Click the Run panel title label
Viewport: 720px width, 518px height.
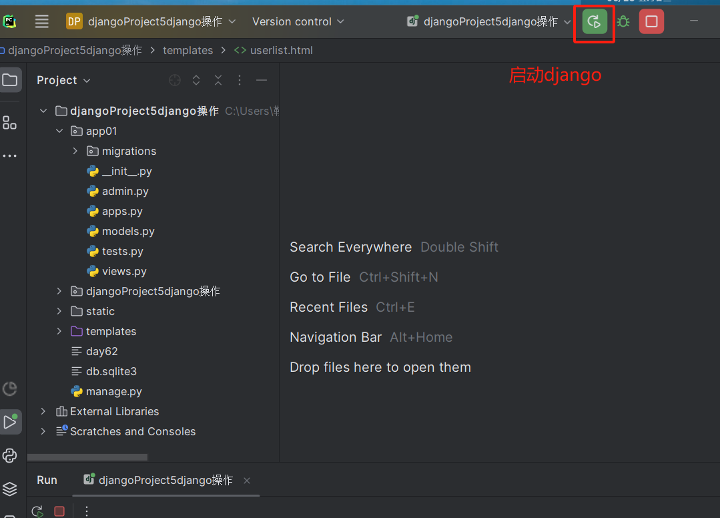tap(47, 481)
